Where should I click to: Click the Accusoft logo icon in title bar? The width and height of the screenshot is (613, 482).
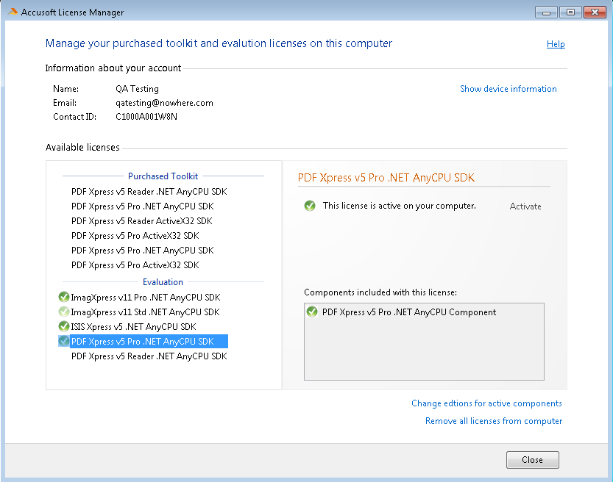pyautogui.click(x=13, y=12)
